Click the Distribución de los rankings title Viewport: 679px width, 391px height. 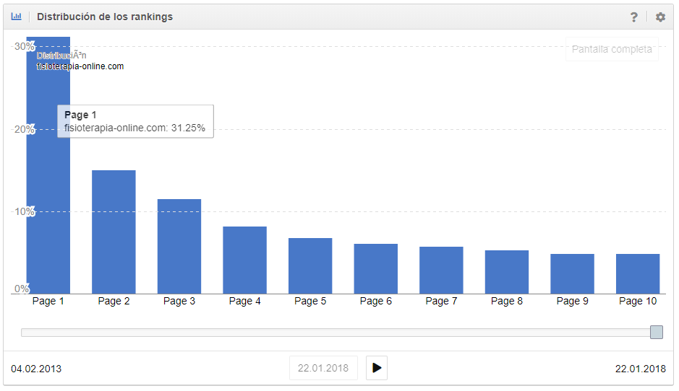[x=105, y=17]
